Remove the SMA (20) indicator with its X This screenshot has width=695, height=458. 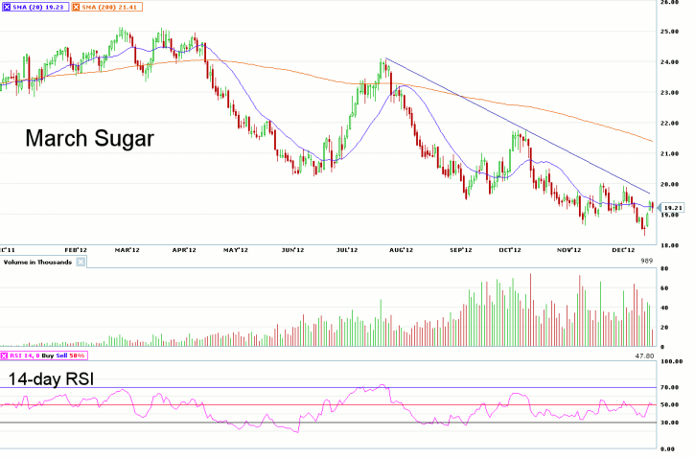(x=7, y=6)
